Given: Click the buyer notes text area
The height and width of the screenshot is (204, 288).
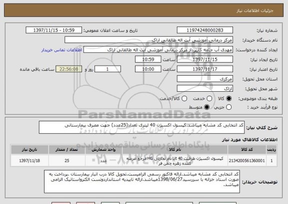Looking at the screenshot, I should coord(142,181).
